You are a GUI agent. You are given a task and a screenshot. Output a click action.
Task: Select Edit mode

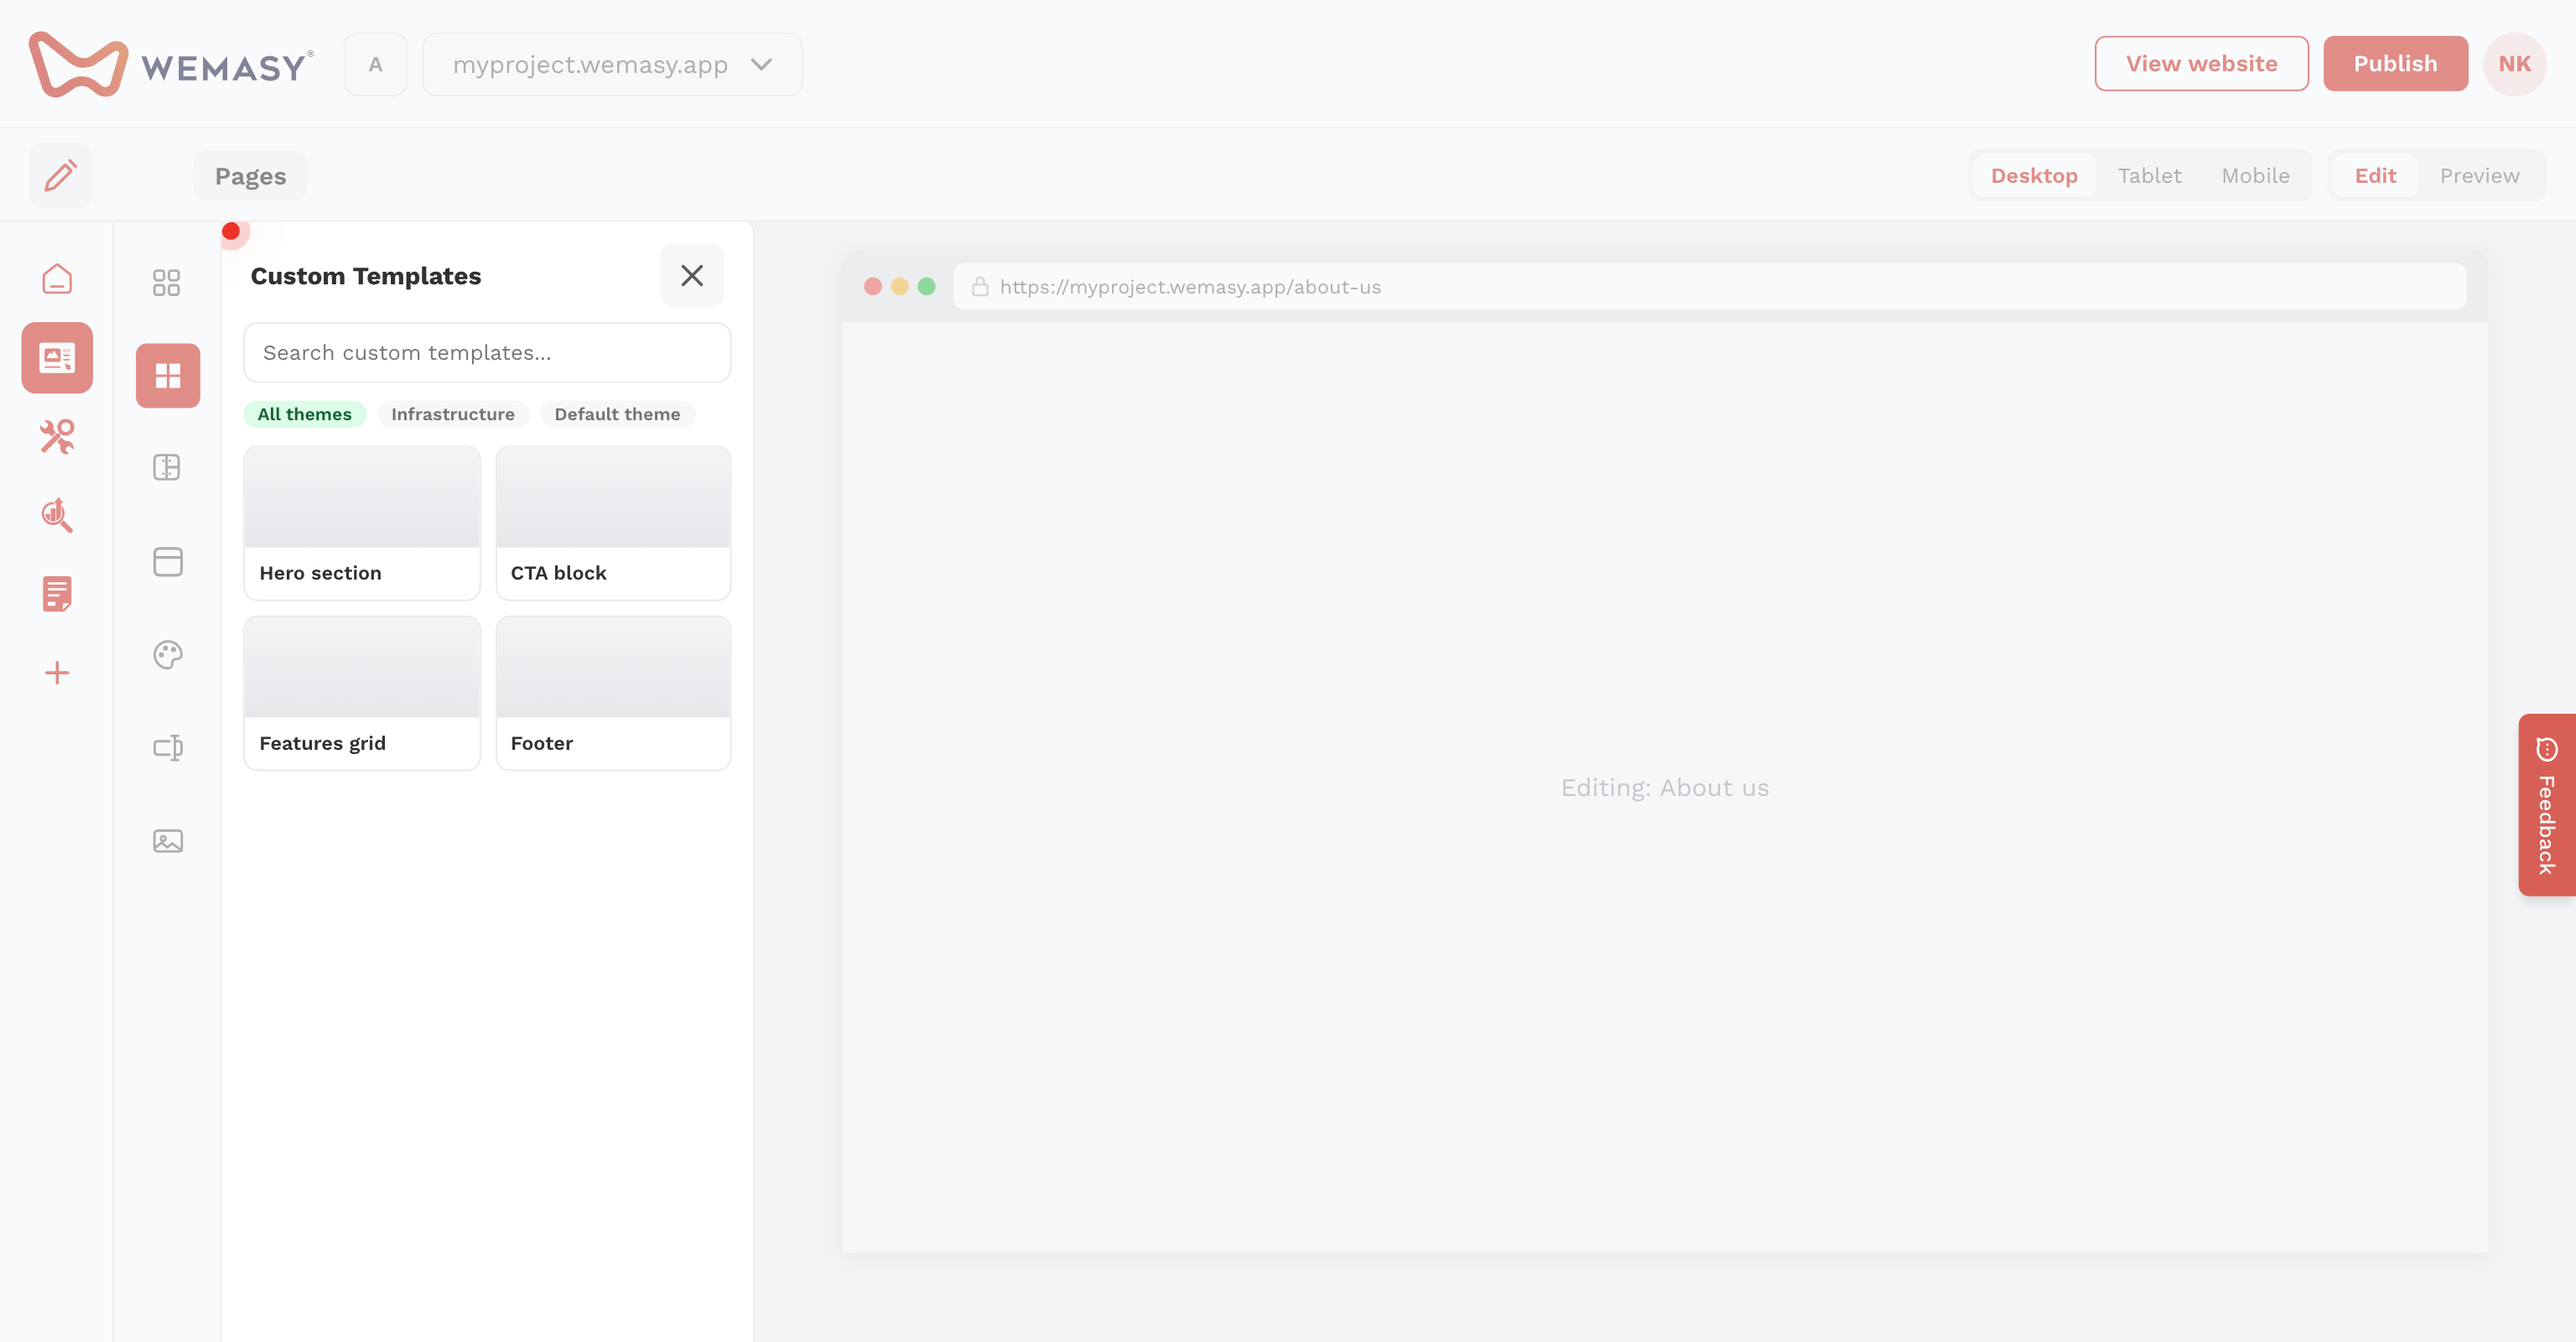[x=2375, y=176]
